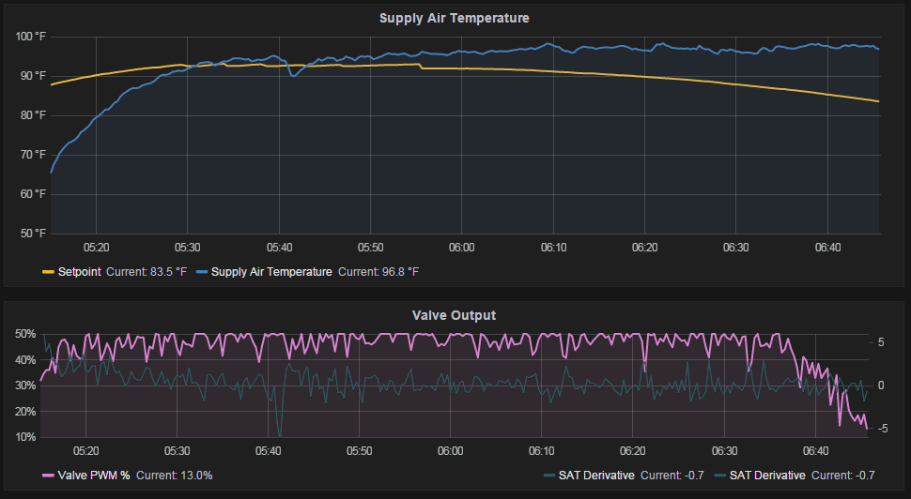Click the 06:40 time label in top chart
Screen dimensions: 911x499
click(828, 248)
